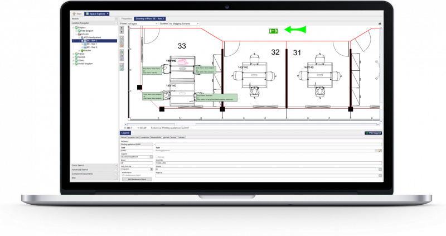Expand the Nordics tree node
The height and width of the screenshot is (236, 446).
[74, 57]
